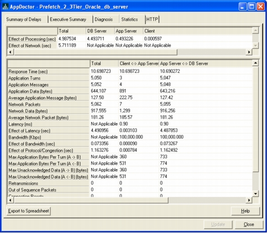Viewport: 268px width, 233px height.
Task: Click effect of latency value 4.487853
Action: 169,130
